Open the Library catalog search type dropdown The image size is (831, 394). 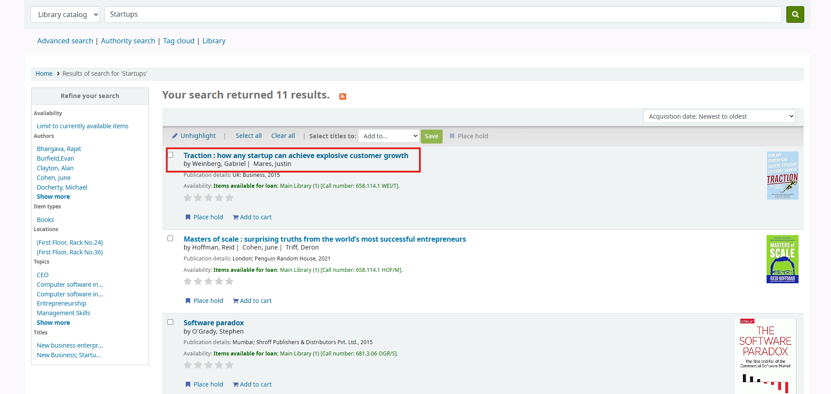point(65,14)
